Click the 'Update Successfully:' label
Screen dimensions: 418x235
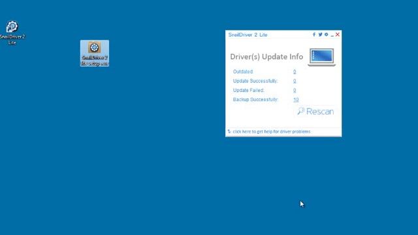tap(255, 81)
